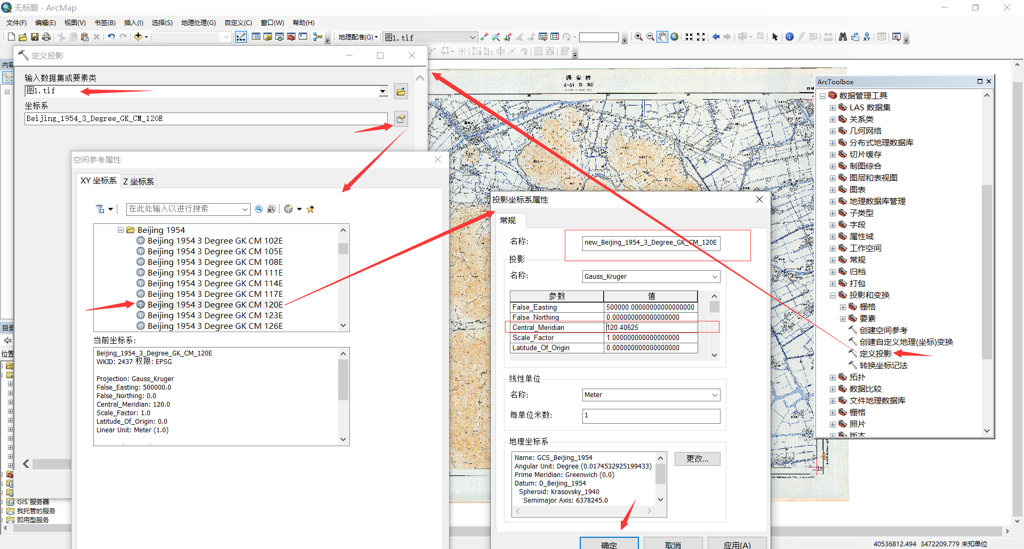Click the Find binoculars icon
The image size is (1024, 549).
843,37
